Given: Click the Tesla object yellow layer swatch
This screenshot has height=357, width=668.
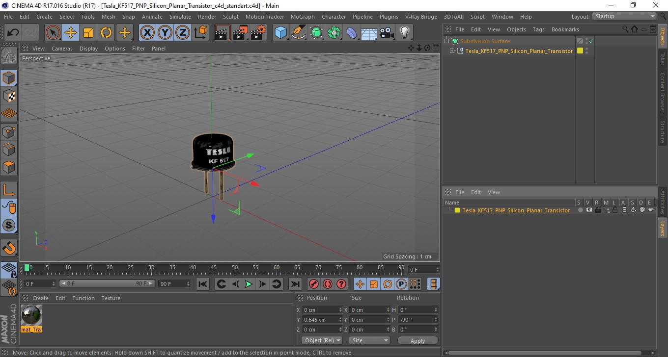Looking at the screenshot, I should pyautogui.click(x=580, y=51).
